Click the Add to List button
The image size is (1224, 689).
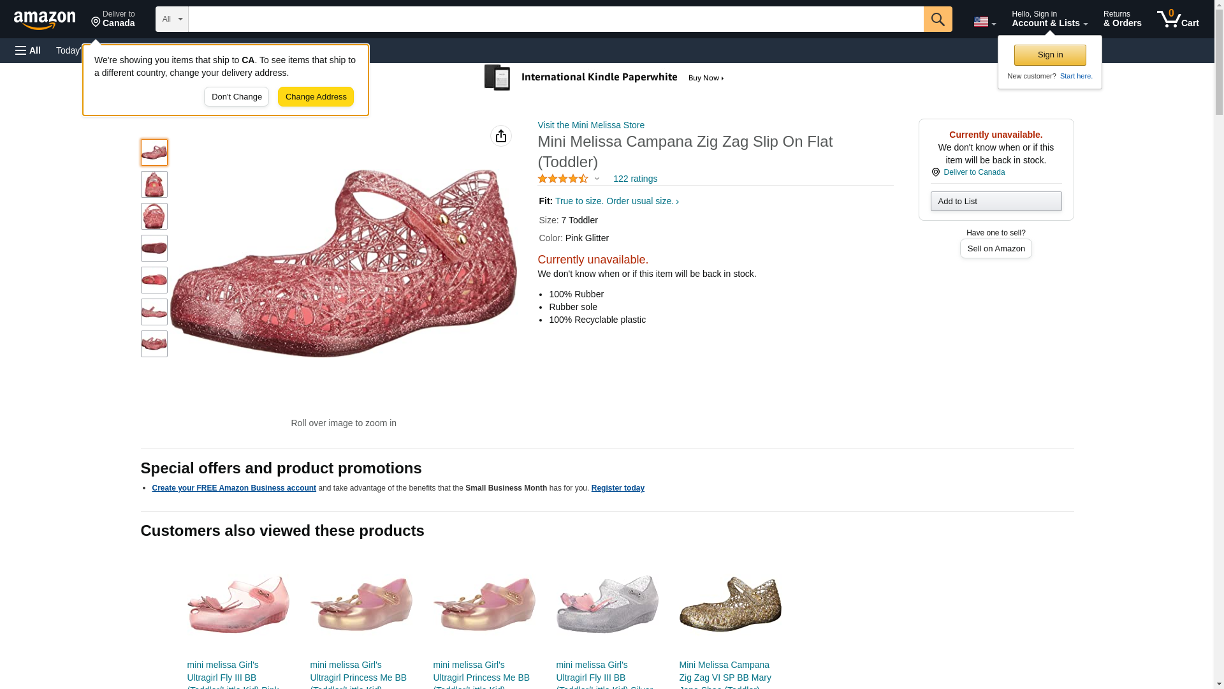point(995,202)
